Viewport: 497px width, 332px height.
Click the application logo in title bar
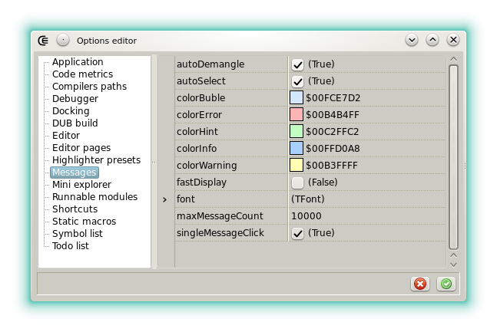(45, 40)
